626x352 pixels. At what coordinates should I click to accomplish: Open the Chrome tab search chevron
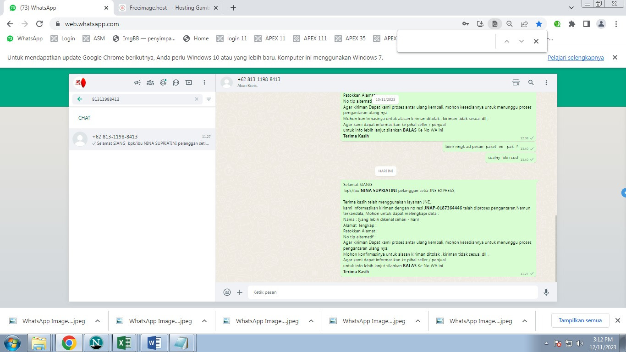pyautogui.click(x=571, y=8)
